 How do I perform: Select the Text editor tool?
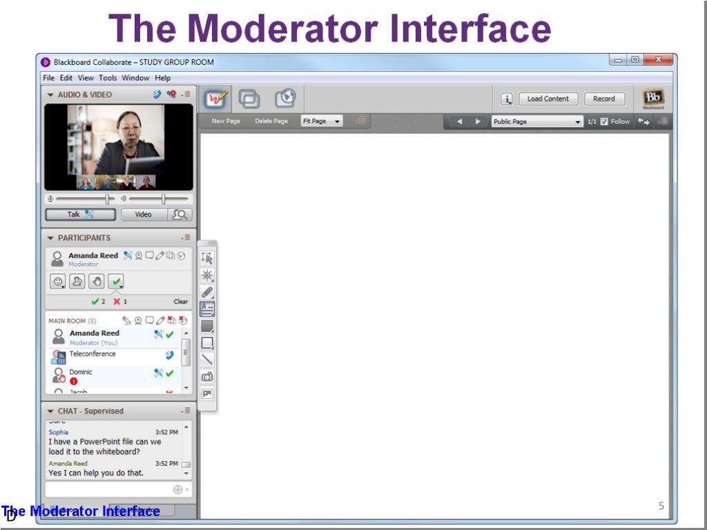click(207, 309)
